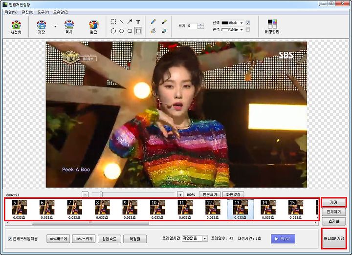The width and height of the screenshot is (352, 255).
Task: Click the 역정렬 reverse order button
Action: point(135,239)
